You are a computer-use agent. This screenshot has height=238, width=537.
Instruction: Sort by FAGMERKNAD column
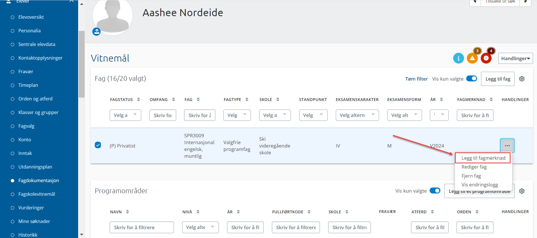click(x=491, y=100)
